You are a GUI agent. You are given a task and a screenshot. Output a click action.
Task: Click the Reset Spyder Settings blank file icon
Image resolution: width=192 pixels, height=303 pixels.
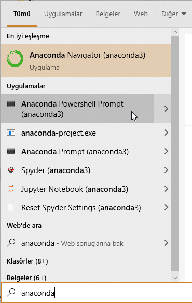click(x=11, y=207)
